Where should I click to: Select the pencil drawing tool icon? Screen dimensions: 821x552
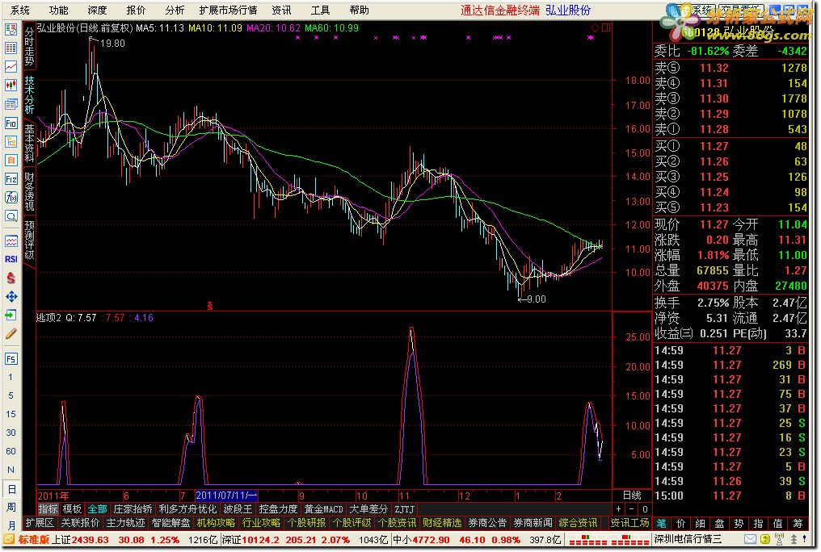(x=11, y=333)
